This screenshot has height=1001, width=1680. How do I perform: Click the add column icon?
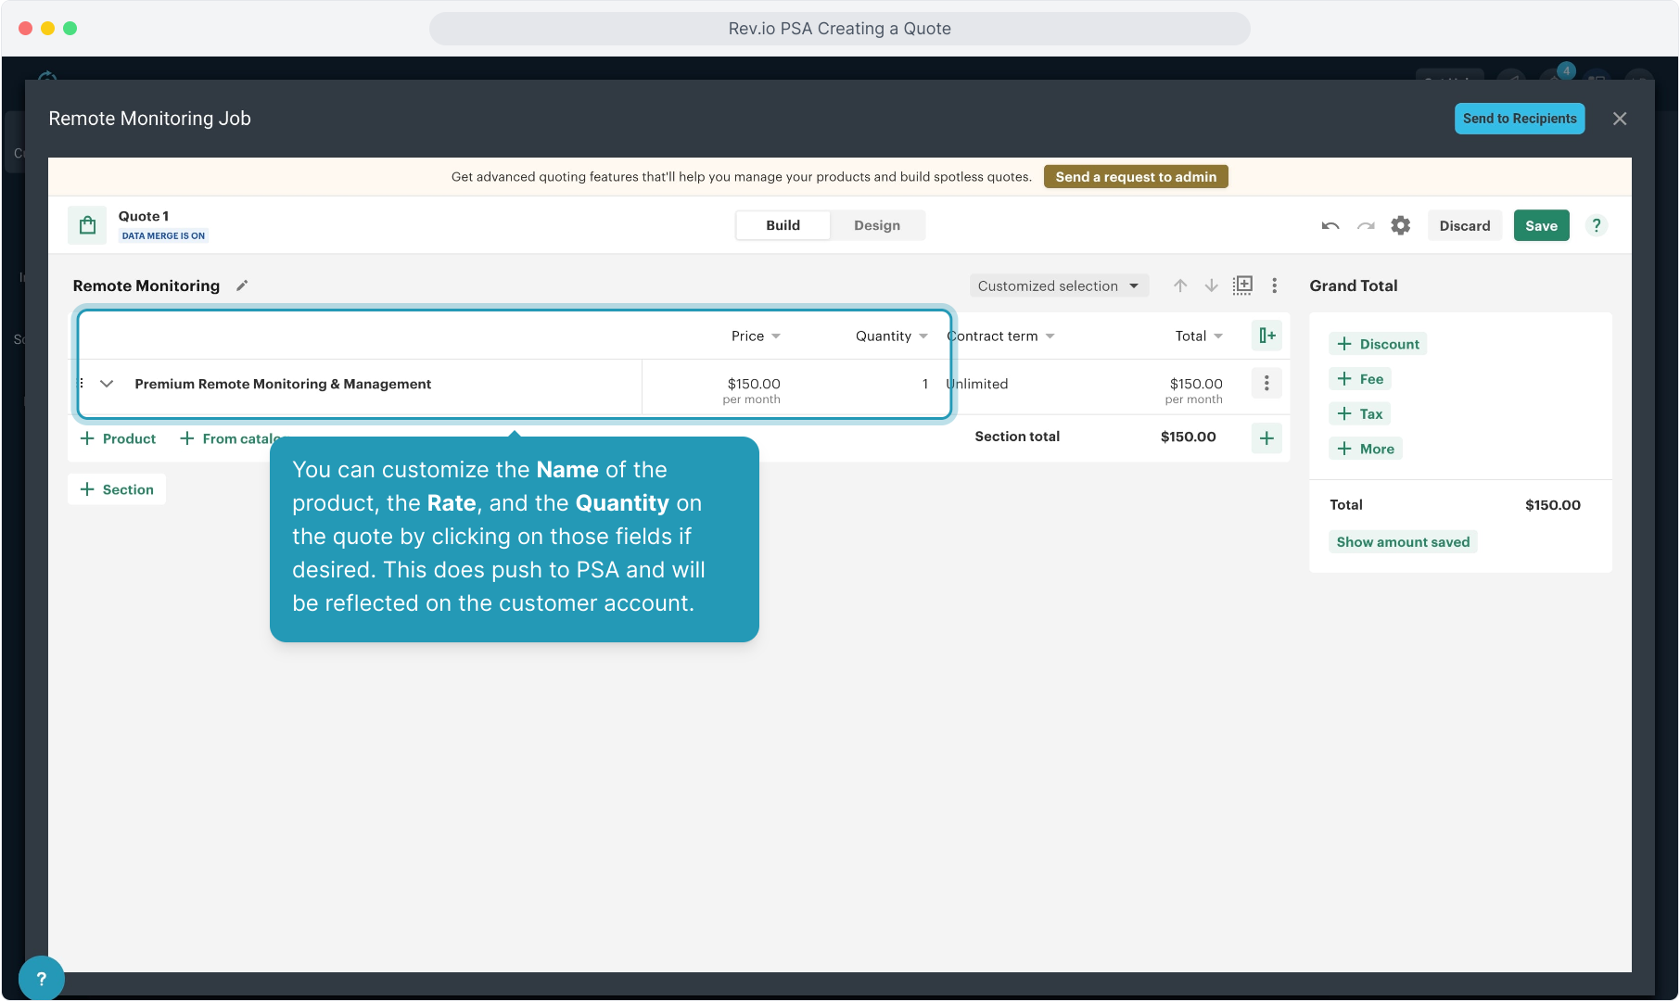[x=1266, y=336]
